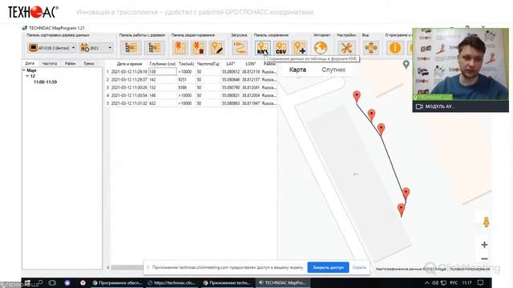This screenshot has width=513, height=288.
Task: Open the device selector dropdown АП-019.3
Action: [x=52, y=48]
